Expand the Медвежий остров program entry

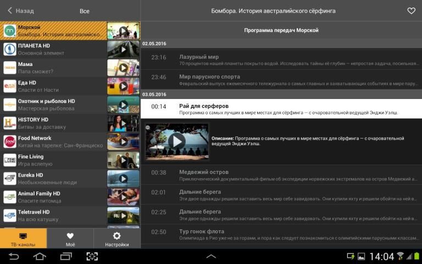click(x=280, y=175)
